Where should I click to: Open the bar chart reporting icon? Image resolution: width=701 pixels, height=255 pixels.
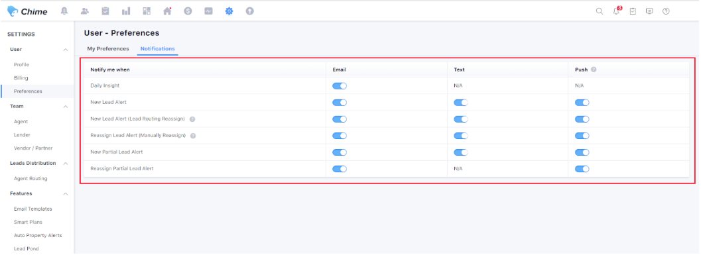[126, 11]
